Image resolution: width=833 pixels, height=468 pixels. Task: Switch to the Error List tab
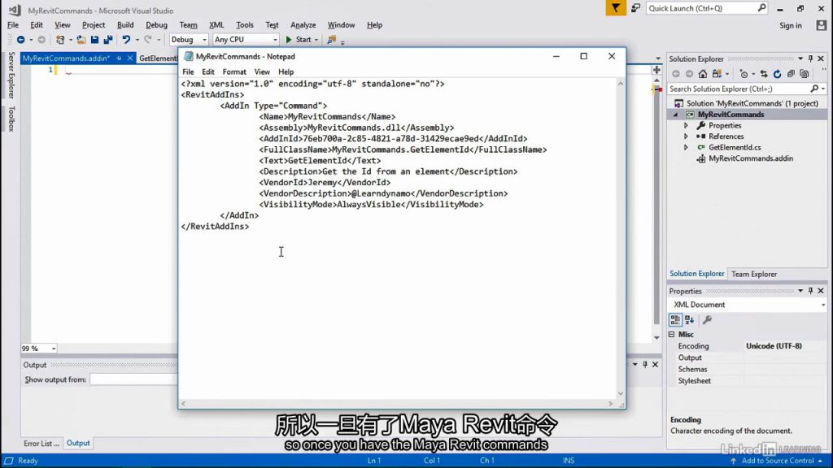41,443
